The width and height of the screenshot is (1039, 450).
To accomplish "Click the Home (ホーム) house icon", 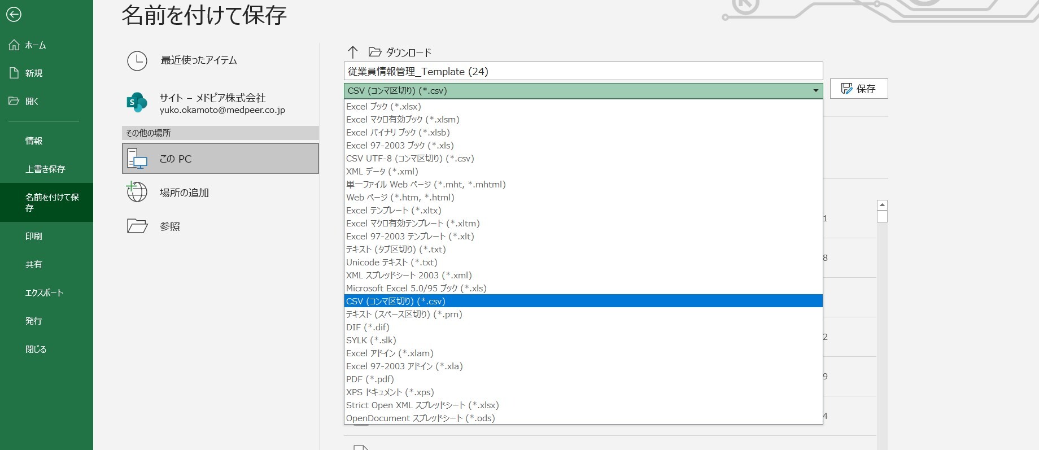I will click(x=14, y=45).
